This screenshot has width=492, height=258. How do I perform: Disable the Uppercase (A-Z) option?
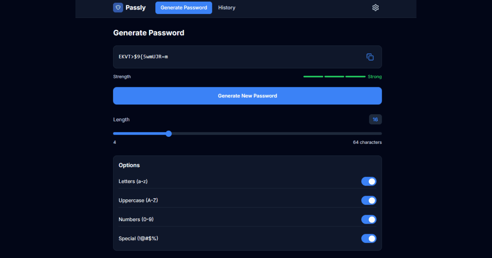369,200
